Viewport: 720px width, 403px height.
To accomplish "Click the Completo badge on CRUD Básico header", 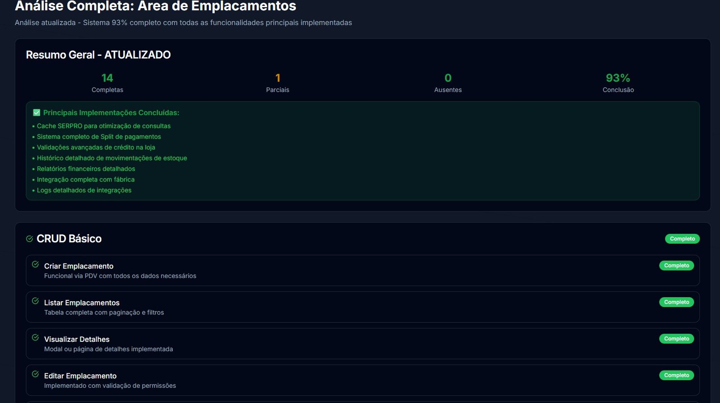I will [682, 239].
